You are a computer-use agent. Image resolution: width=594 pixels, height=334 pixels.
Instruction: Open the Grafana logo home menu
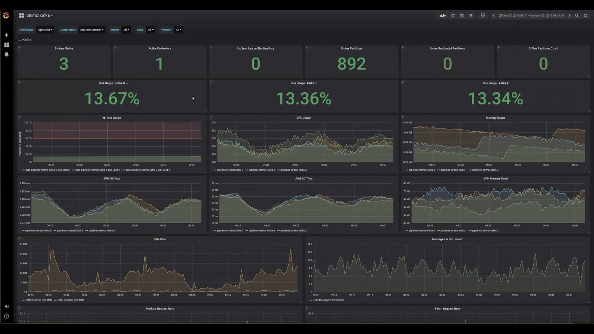coord(6,15)
